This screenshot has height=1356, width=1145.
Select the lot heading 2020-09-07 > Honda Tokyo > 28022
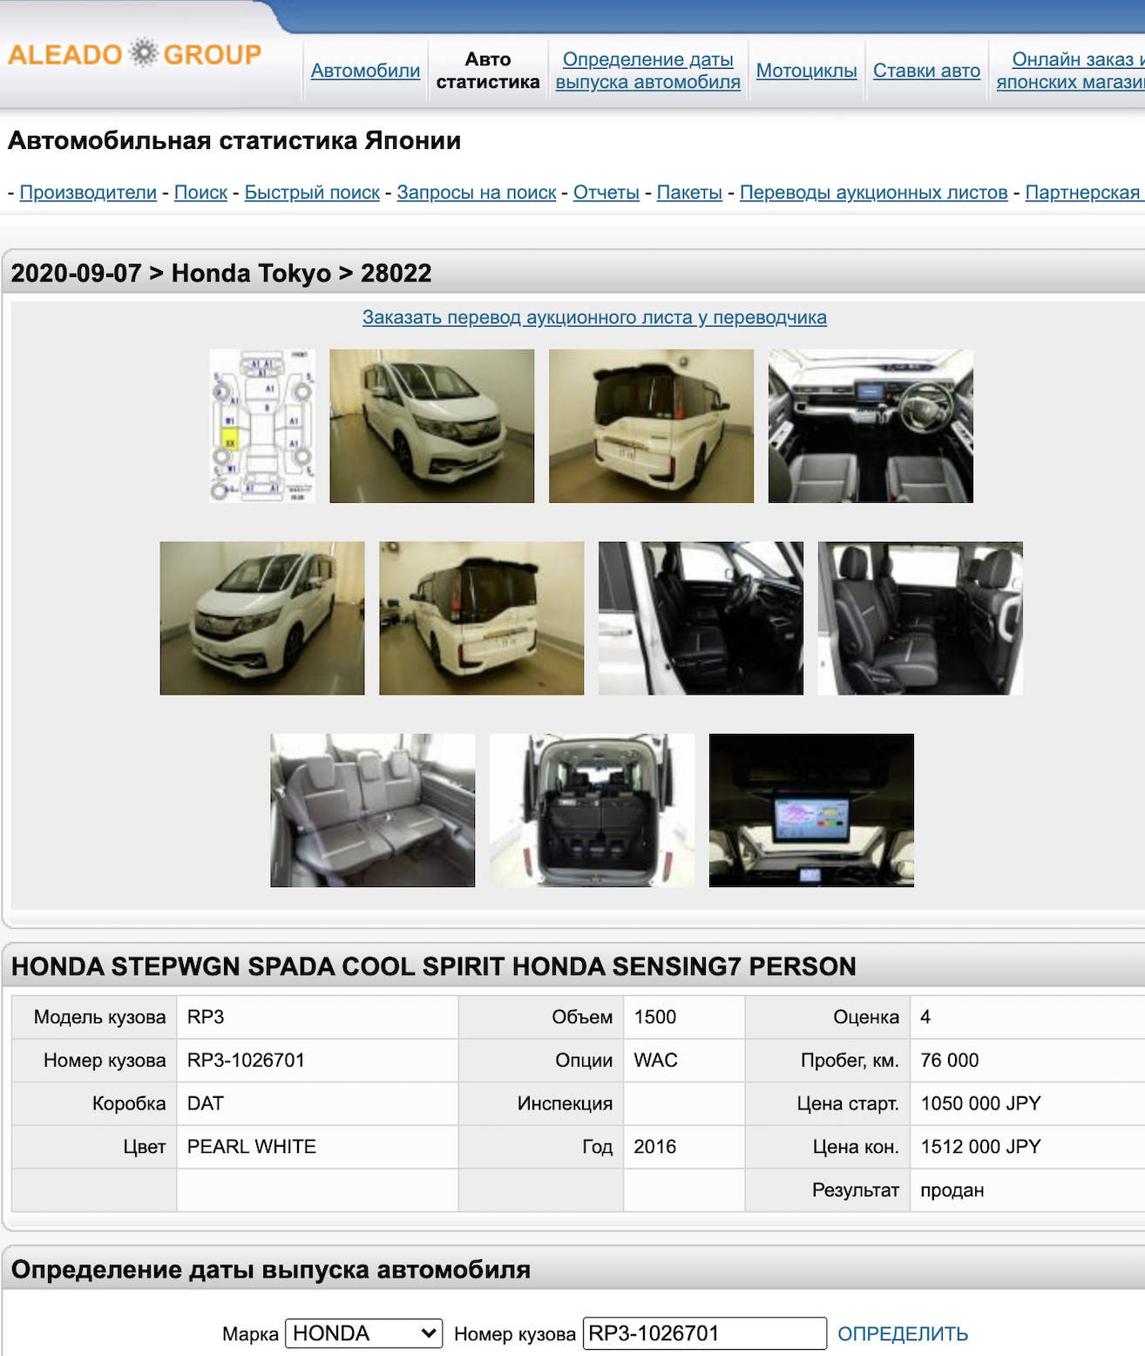[221, 273]
